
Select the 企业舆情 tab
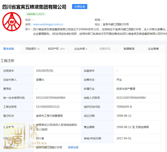click(x=153, y=49)
